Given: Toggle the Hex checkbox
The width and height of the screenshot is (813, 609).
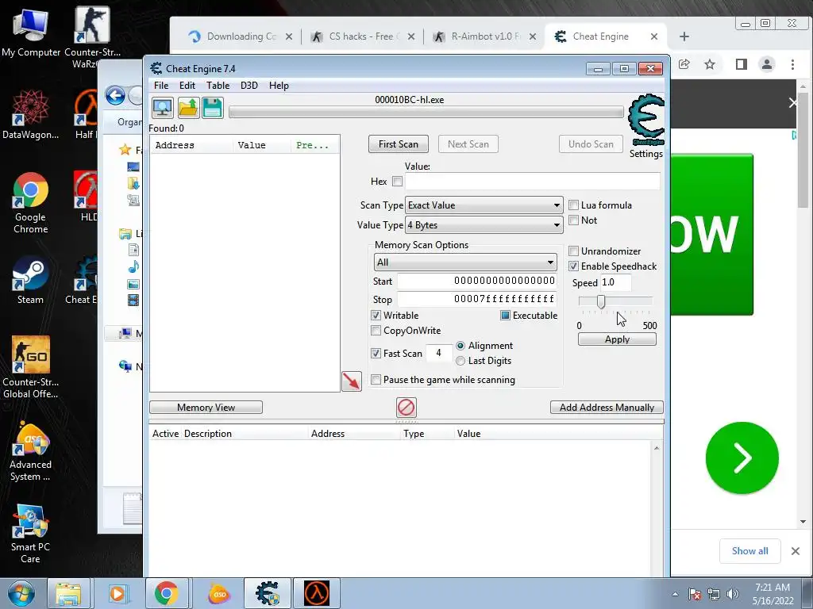Looking at the screenshot, I should tap(397, 182).
